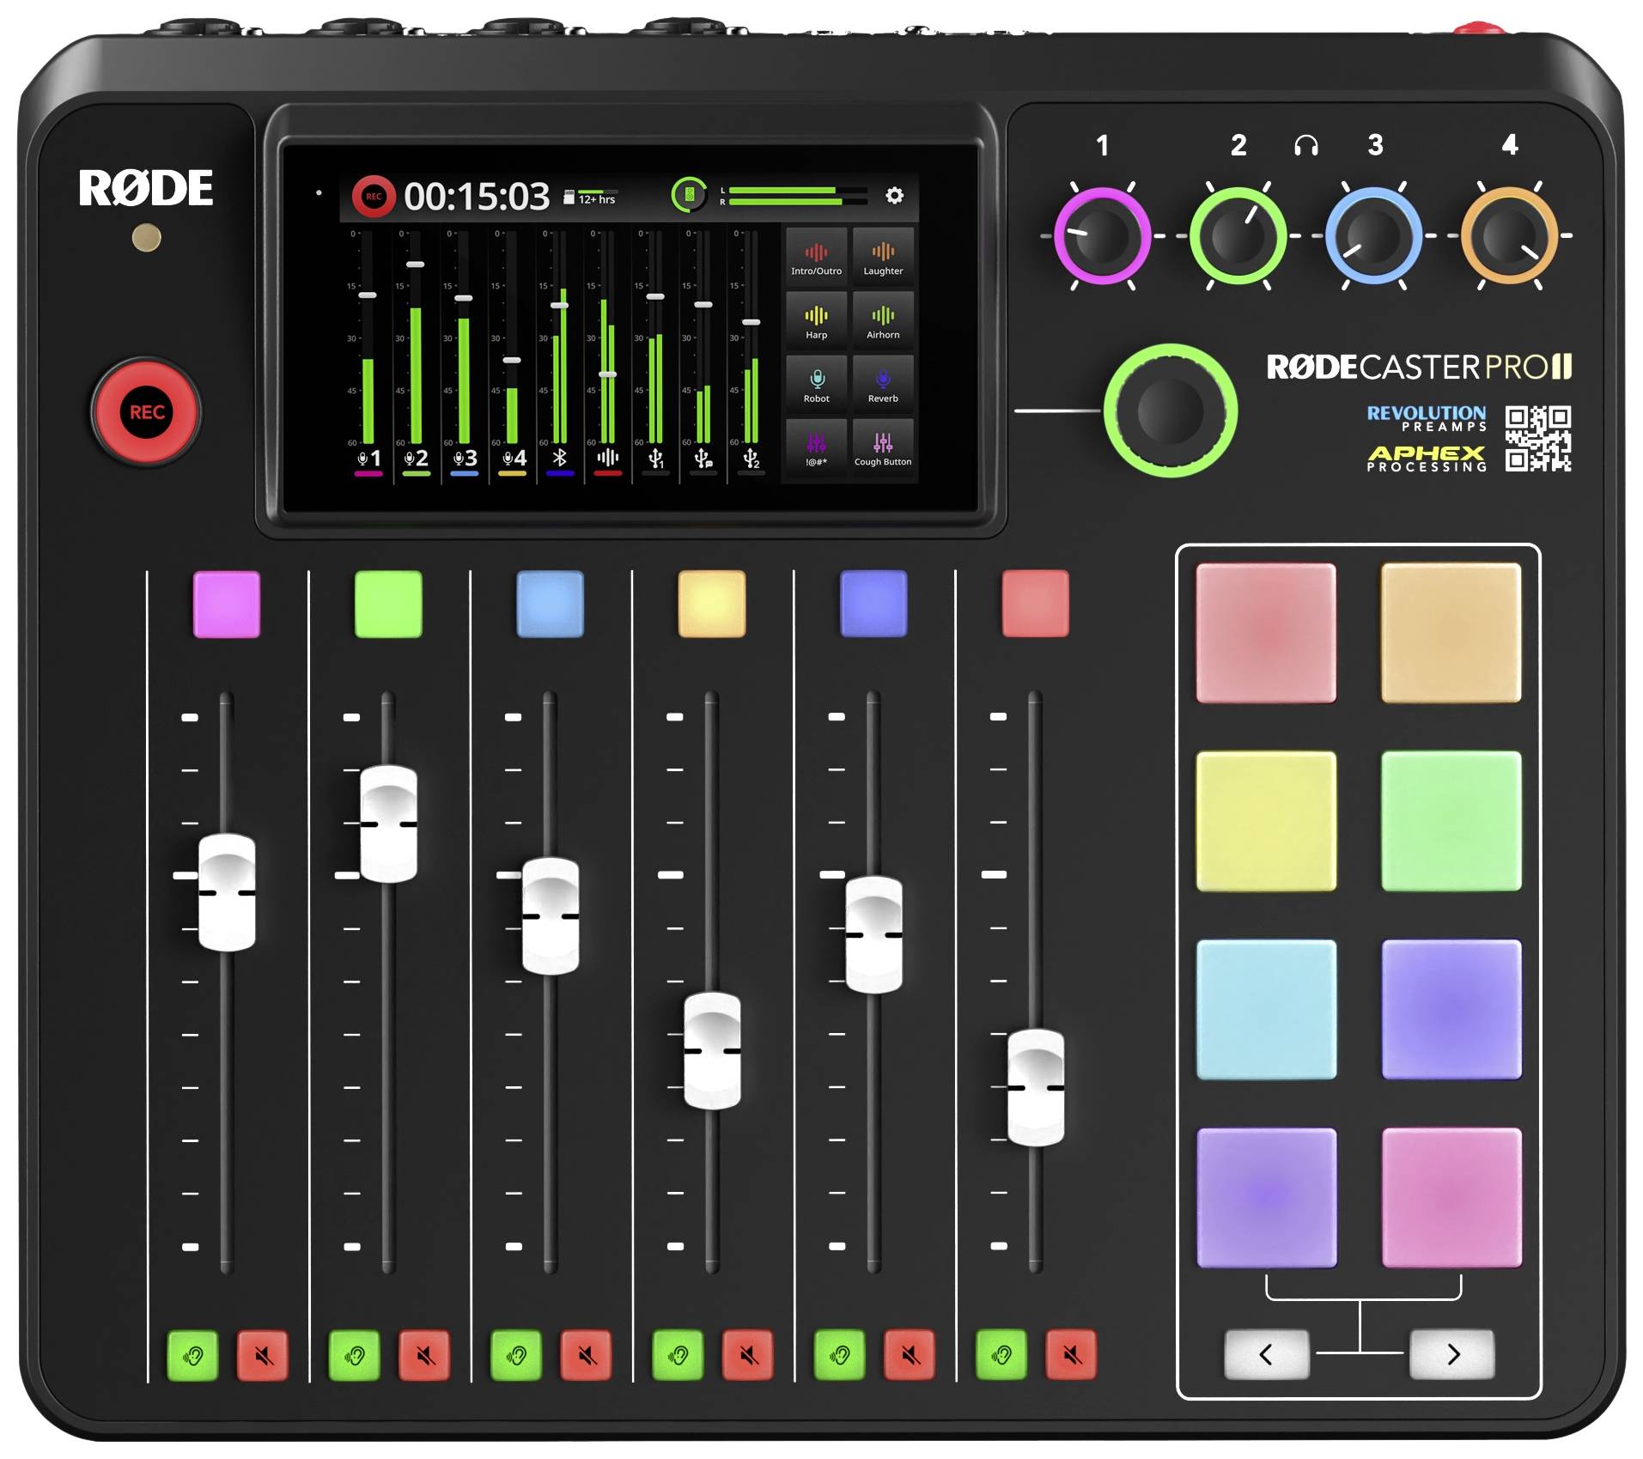This screenshot has width=1643, height=1459.
Task: Select the Bluetooth channel tab on the display
Action: pos(557,458)
